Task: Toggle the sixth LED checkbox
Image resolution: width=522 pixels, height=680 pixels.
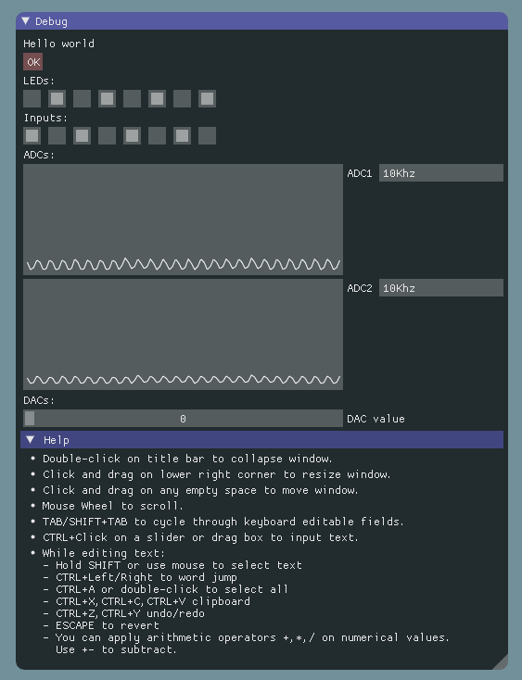Action: click(x=157, y=98)
